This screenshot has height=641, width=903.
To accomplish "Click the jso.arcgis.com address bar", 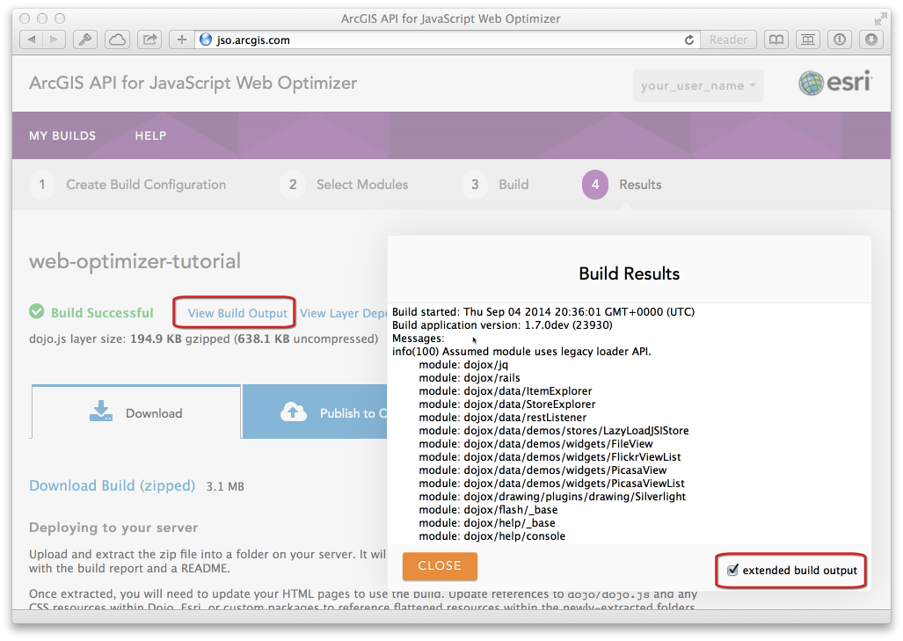I will 440,40.
